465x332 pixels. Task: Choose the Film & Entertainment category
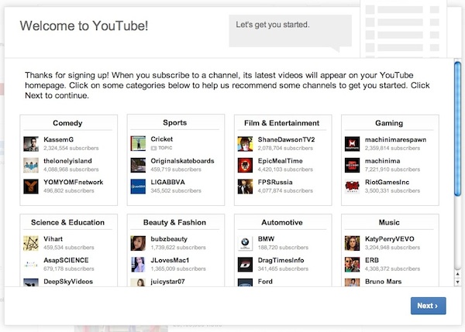click(x=282, y=123)
